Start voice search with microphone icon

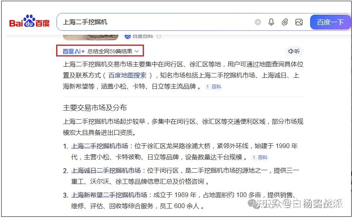point(271,22)
